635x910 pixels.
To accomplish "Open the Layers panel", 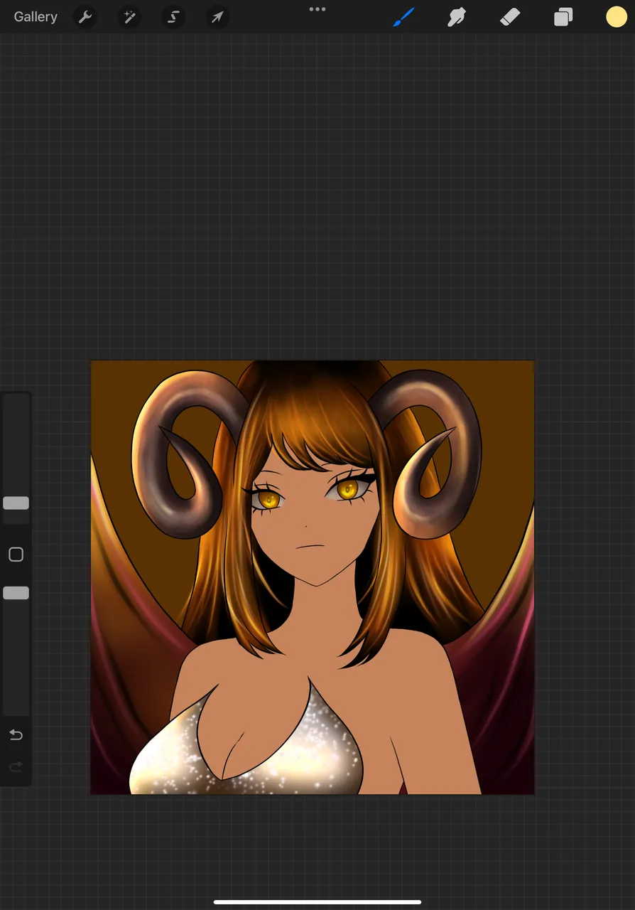I will coord(563,17).
